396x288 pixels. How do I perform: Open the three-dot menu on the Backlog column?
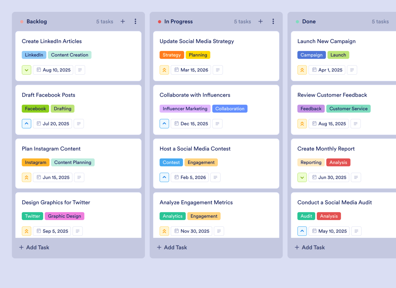pos(135,21)
